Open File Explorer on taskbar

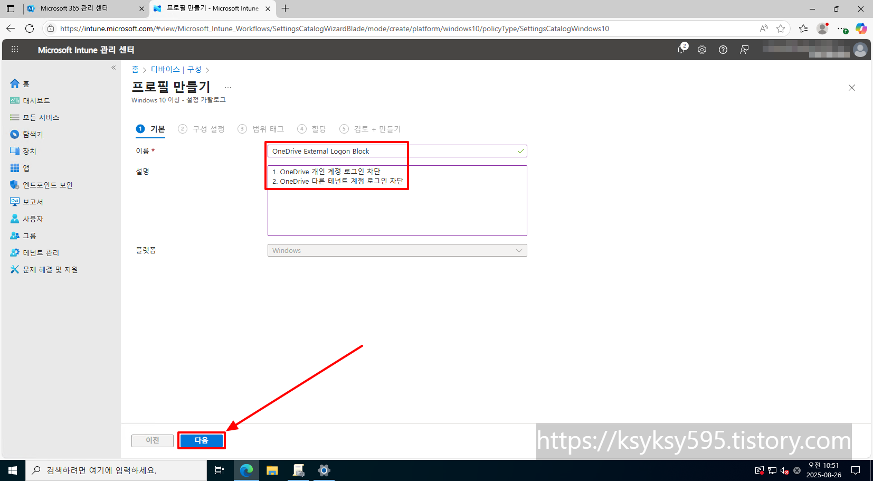tap(272, 470)
